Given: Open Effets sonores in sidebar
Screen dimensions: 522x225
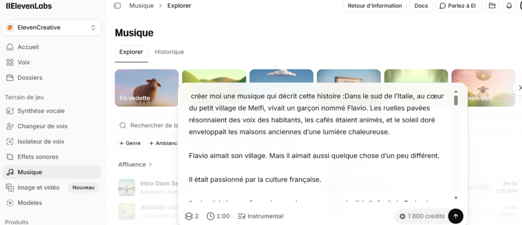Looking at the screenshot, I should tap(38, 157).
